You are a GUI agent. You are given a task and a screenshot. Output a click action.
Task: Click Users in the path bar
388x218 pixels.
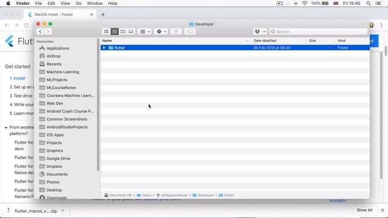(x=144, y=195)
